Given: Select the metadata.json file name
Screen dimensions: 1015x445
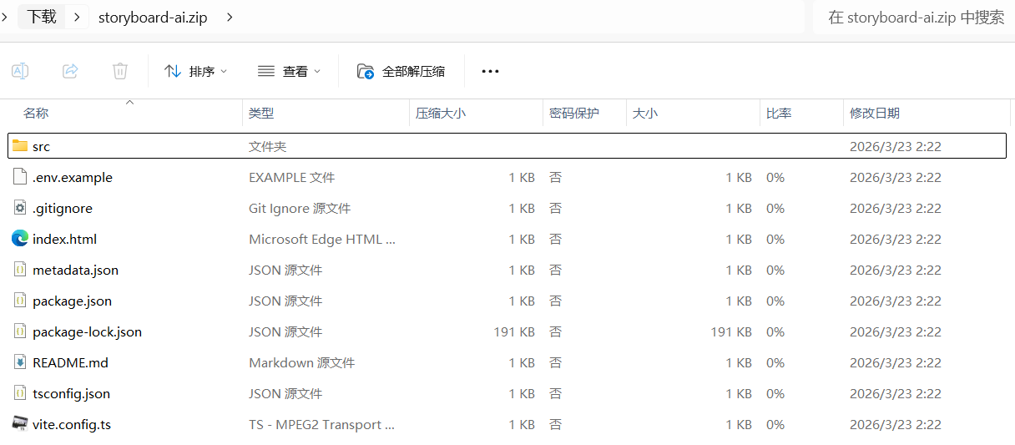Looking at the screenshot, I should coord(75,270).
